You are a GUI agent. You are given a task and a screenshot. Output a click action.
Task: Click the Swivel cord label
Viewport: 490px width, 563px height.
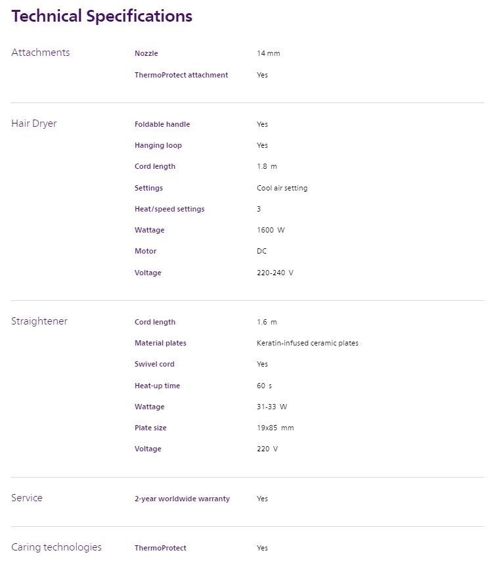[154, 364]
